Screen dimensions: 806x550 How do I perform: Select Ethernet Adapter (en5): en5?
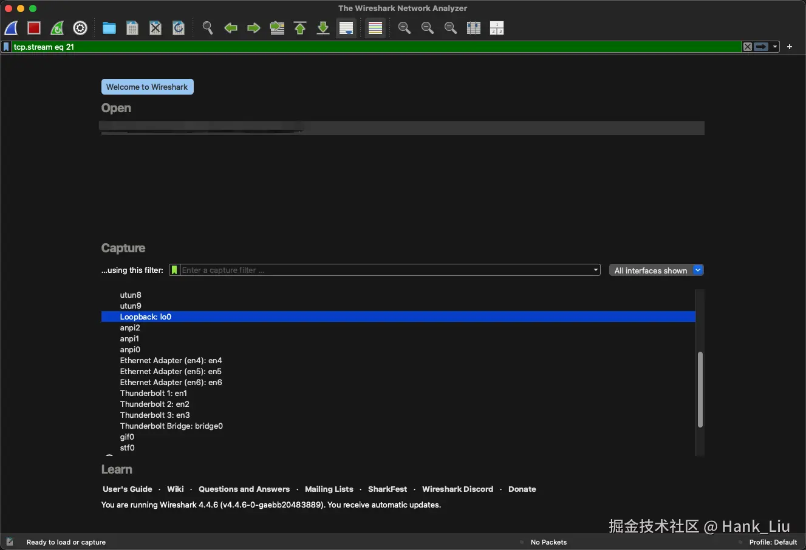pos(398,372)
